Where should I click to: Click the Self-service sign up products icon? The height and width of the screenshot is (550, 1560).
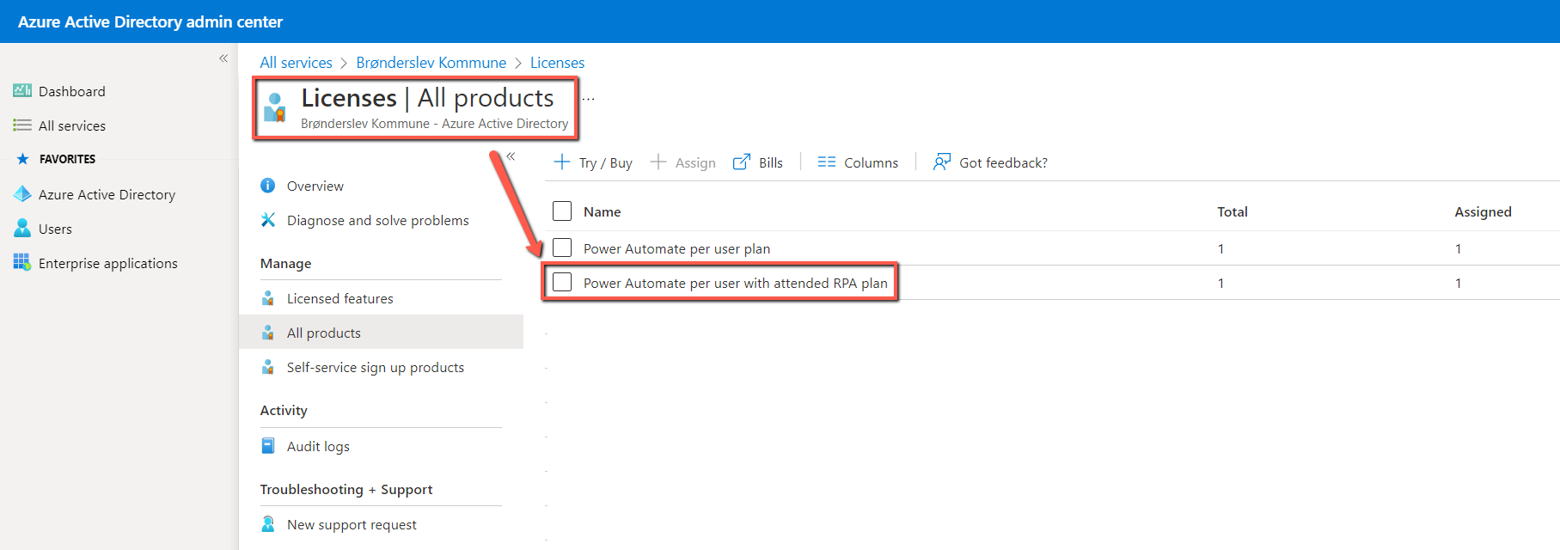268,367
